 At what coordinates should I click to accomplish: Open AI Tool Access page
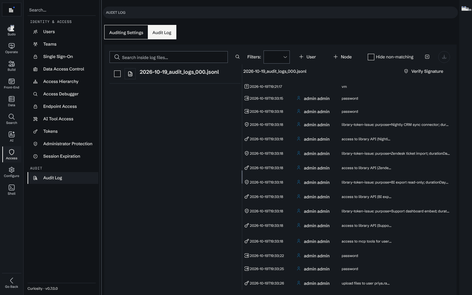pos(63,119)
